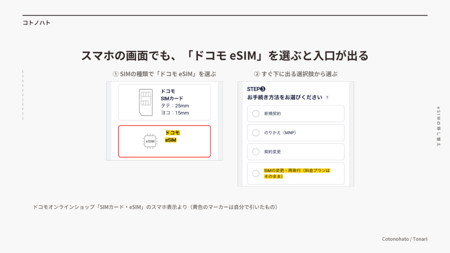This screenshot has width=450, height=253.
Task: Choose the ドコモ SIMカード option
Action: click(164, 102)
